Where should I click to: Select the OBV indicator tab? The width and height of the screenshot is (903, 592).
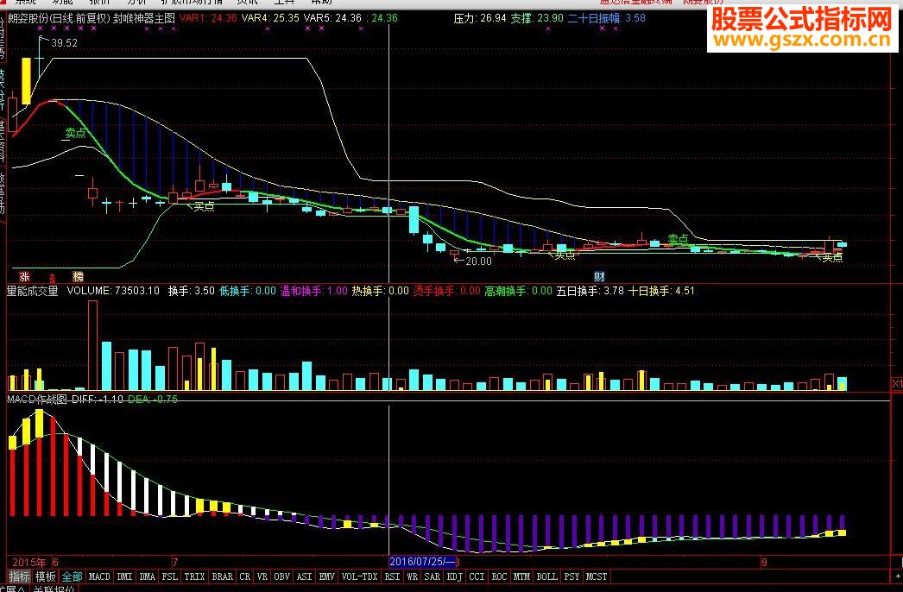point(282,576)
